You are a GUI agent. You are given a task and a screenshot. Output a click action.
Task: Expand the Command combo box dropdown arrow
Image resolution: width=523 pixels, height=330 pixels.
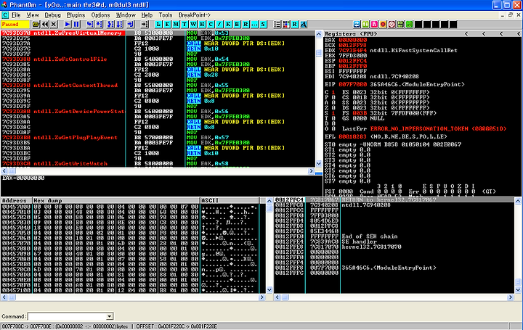109,316
